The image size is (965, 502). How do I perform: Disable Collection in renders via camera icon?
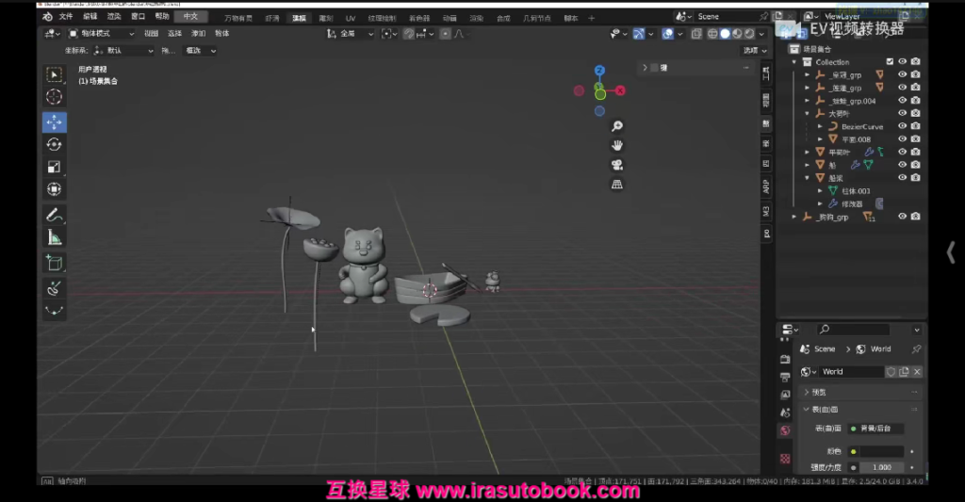click(915, 61)
